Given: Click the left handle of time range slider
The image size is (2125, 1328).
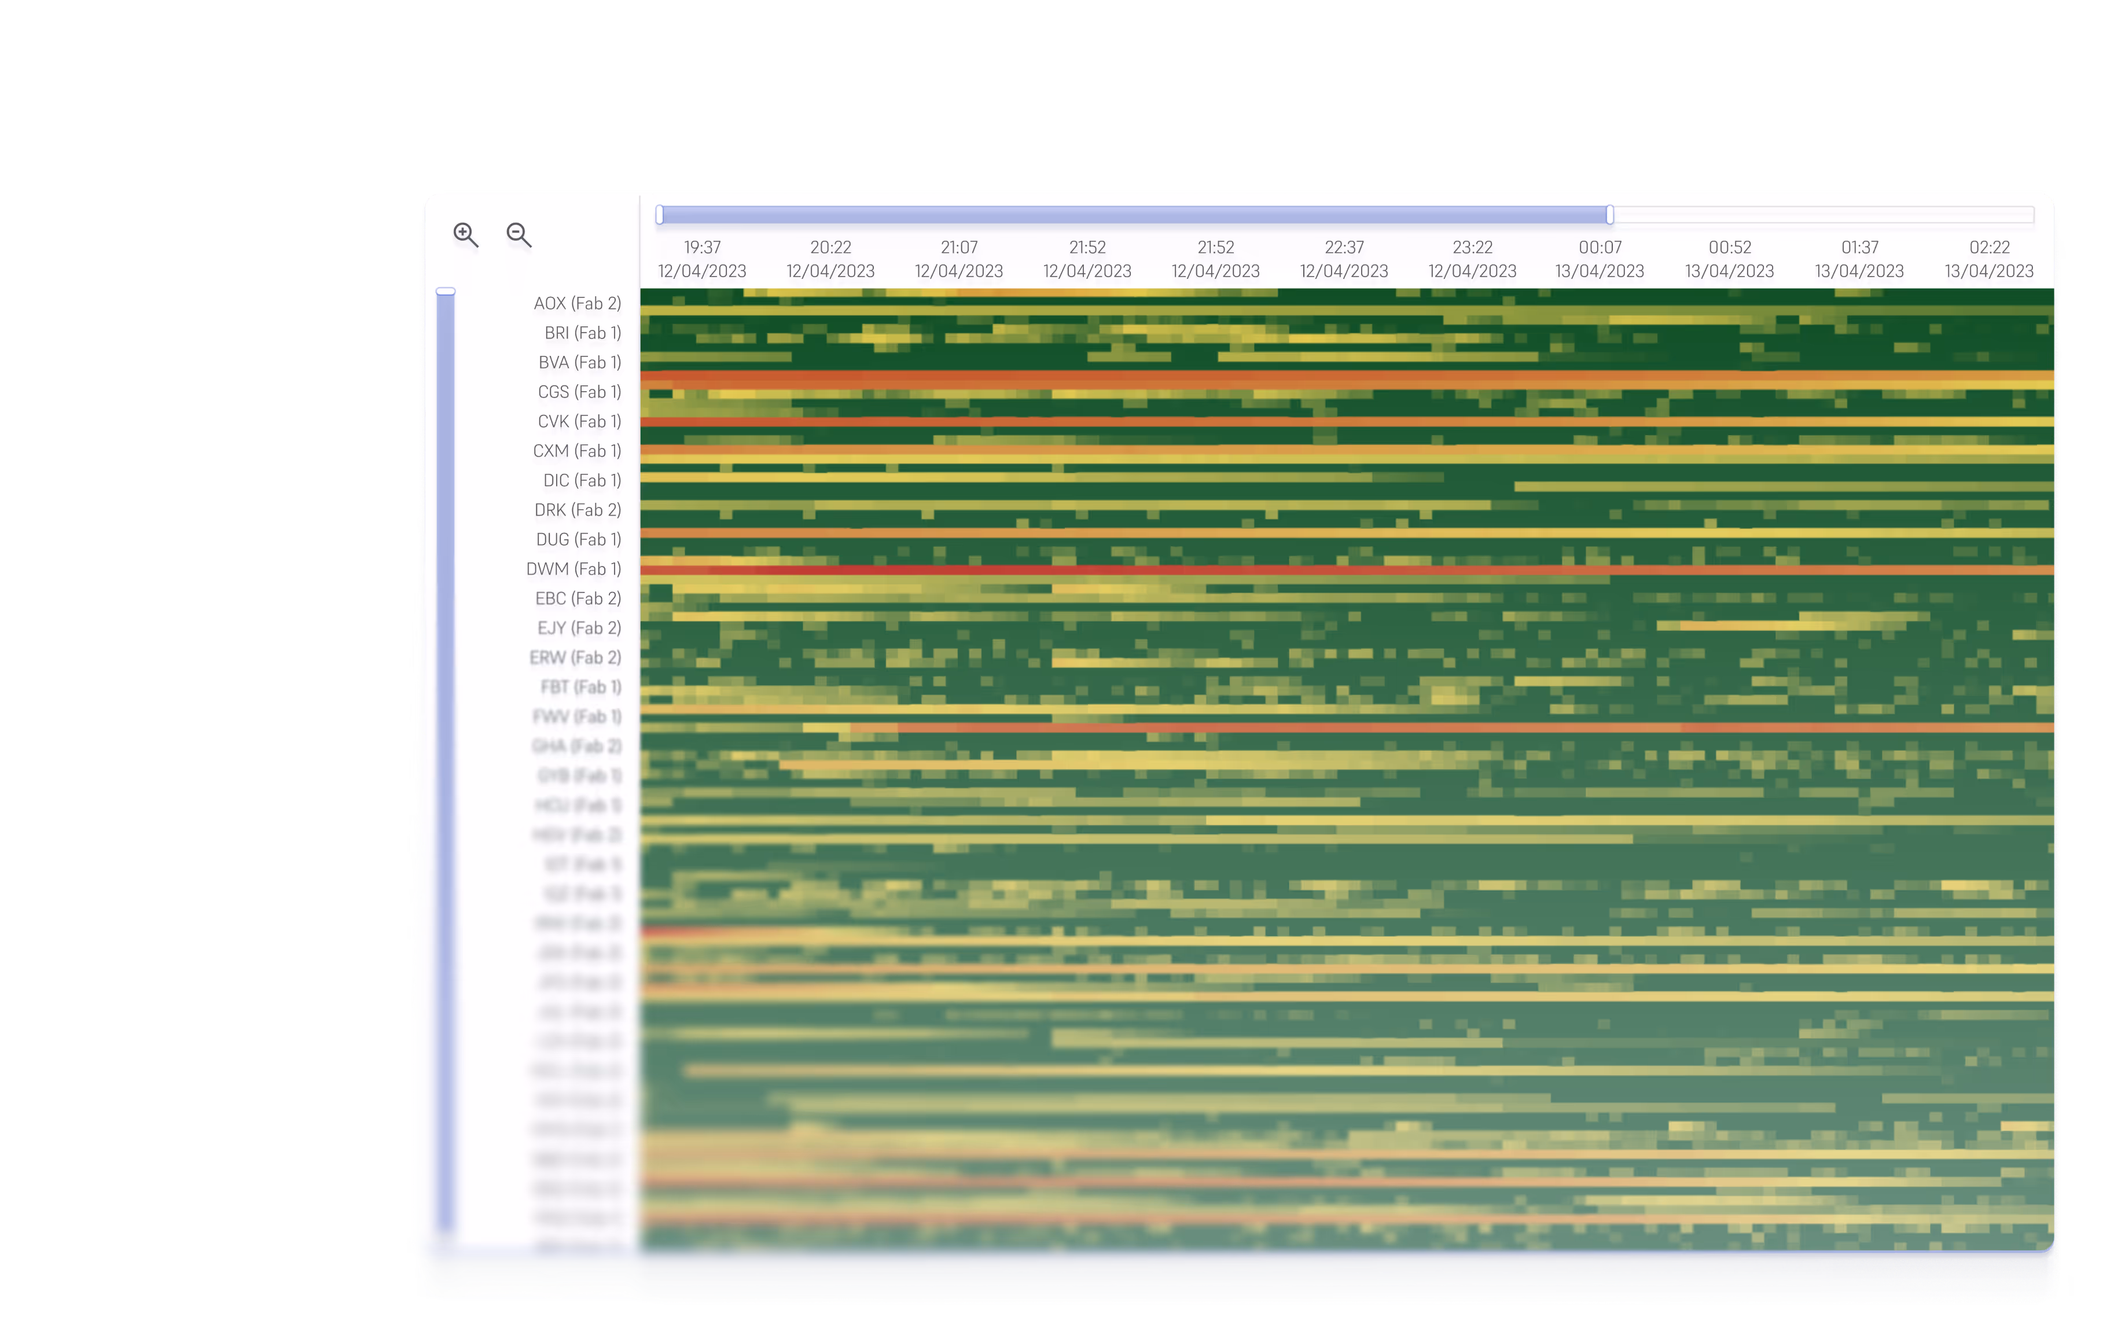Looking at the screenshot, I should pyautogui.click(x=660, y=214).
